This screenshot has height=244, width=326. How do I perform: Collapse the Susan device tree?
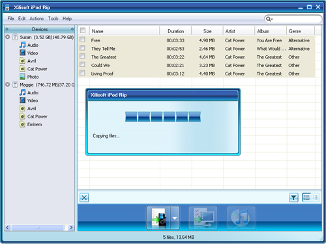[x=8, y=37]
